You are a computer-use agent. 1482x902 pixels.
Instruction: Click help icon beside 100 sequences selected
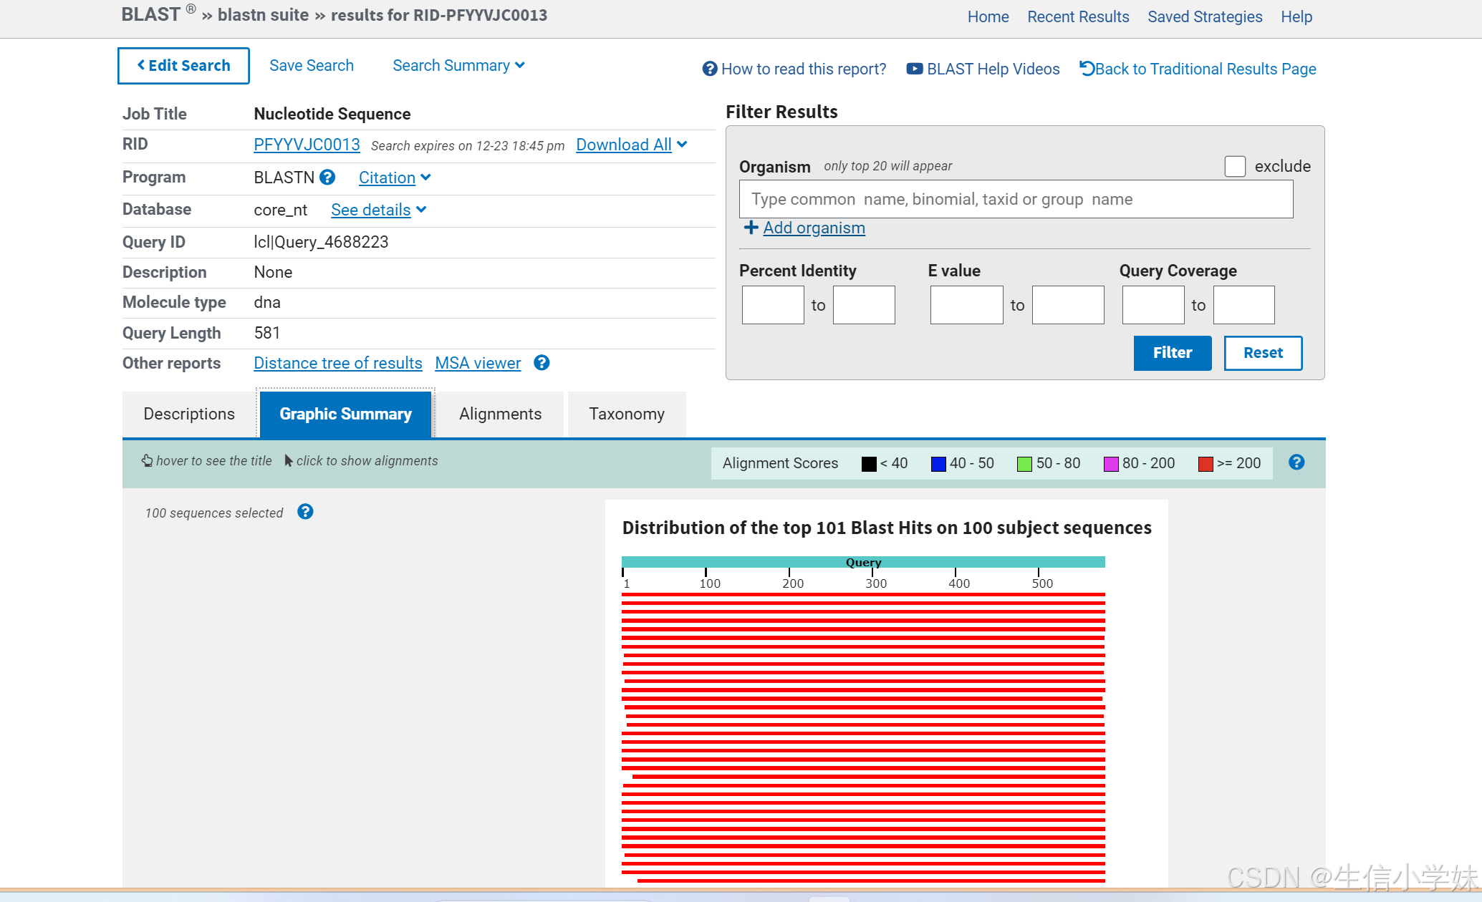click(305, 512)
